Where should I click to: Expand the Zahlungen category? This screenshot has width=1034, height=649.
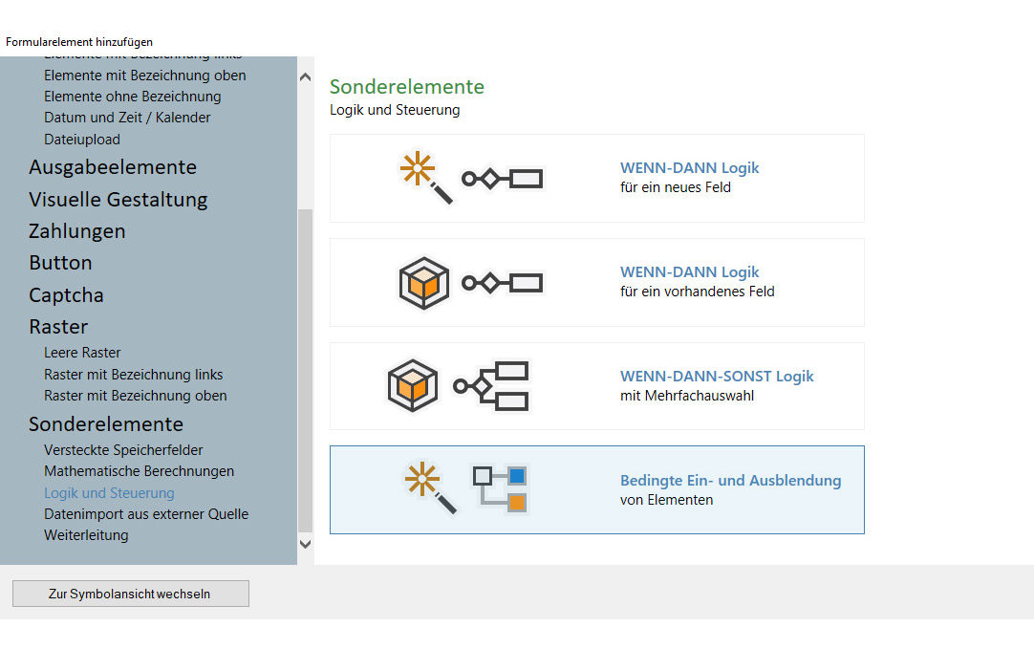point(77,231)
